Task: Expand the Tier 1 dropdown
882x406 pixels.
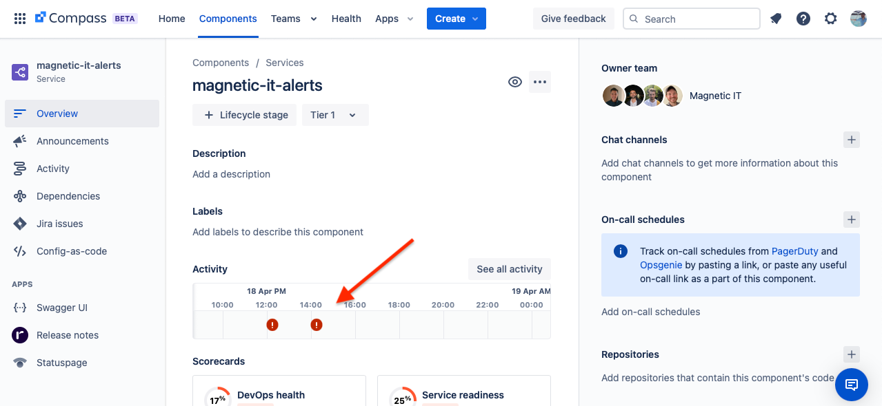Action: point(335,115)
